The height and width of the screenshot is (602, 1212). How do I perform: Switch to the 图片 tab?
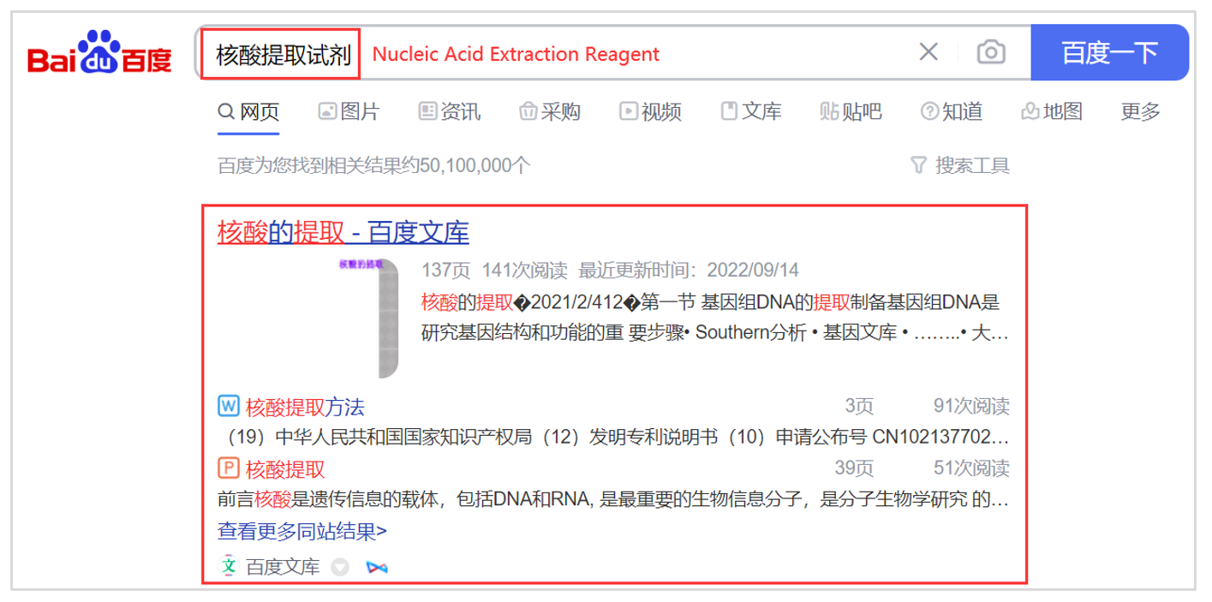349,111
